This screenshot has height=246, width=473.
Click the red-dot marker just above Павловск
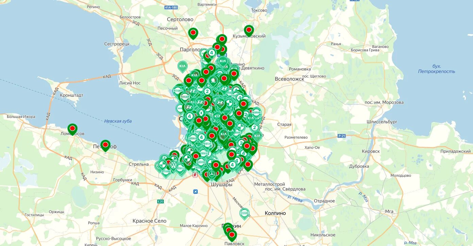pyautogui.click(x=232, y=235)
